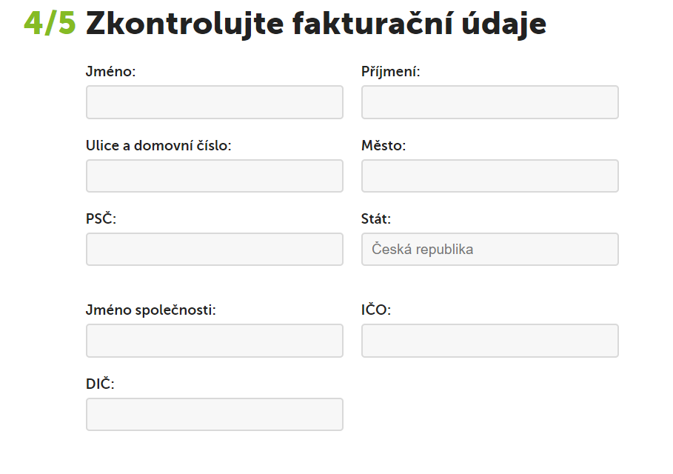The height and width of the screenshot is (474, 673).
Task: Click the "Ulice a domovní číslo:" label
Action: pos(158,146)
